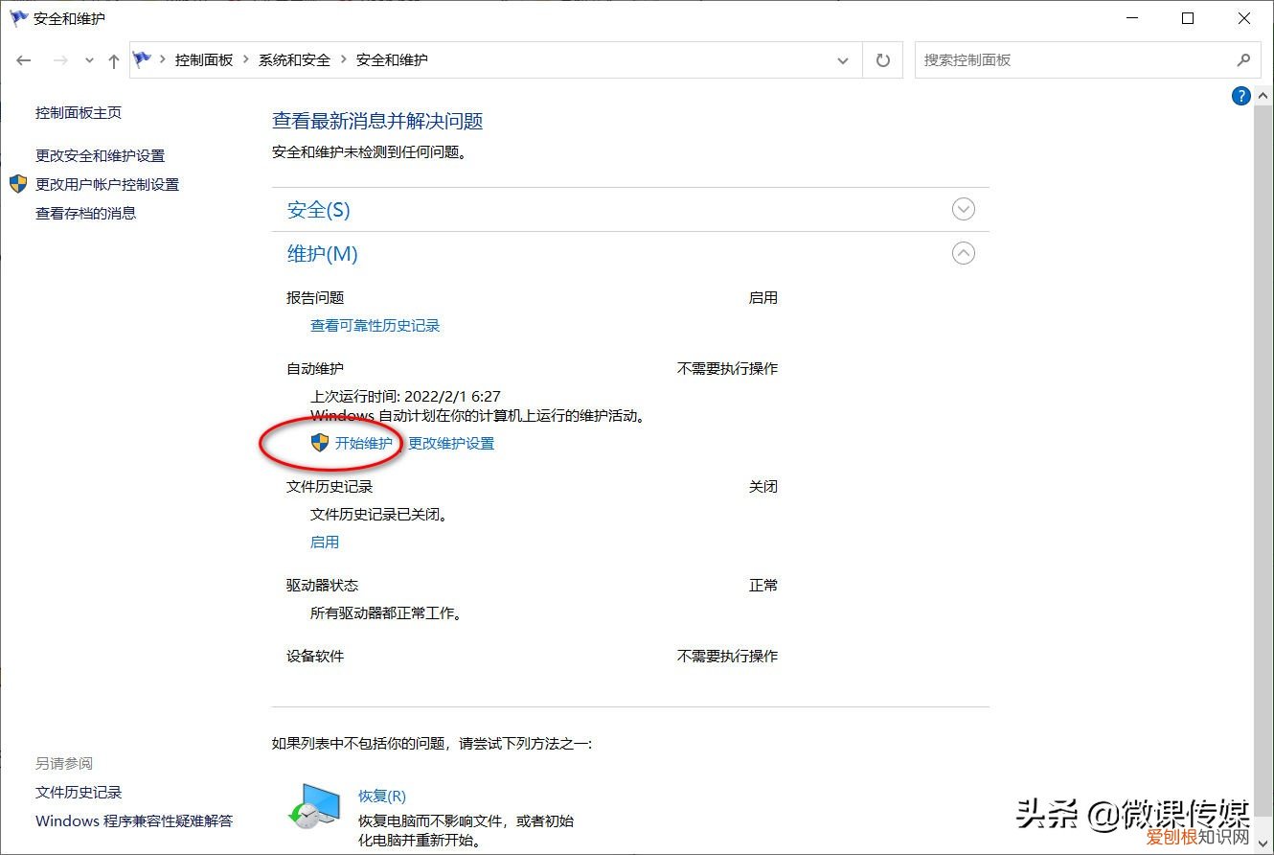1274x855 pixels.
Task: Click the search magnifier icon
Action: [1243, 59]
